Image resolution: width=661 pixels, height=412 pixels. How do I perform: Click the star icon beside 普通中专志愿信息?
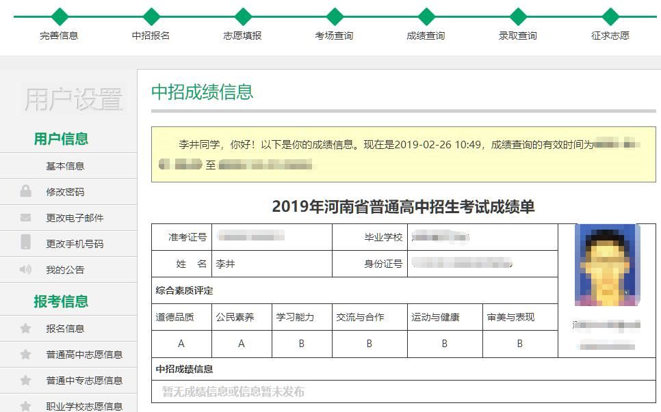[25, 381]
